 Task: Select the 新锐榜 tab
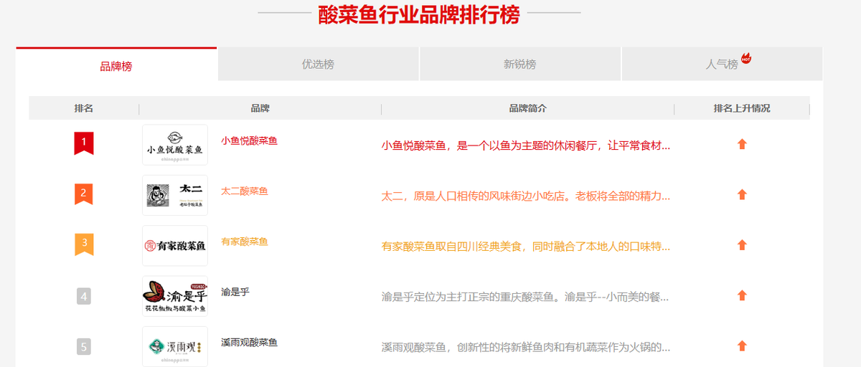tap(520, 65)
